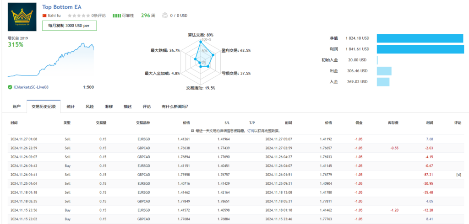Open the Top Bottom EA title link
Viewport: 469px width, 224px height.
coord(63,7)
